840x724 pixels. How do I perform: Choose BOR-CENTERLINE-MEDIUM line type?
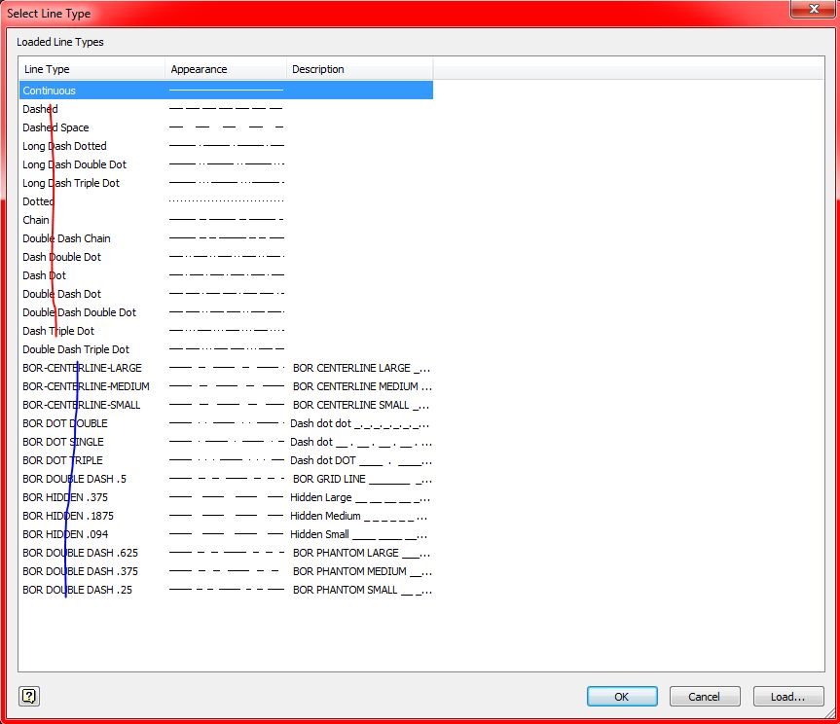click(226, 386)
